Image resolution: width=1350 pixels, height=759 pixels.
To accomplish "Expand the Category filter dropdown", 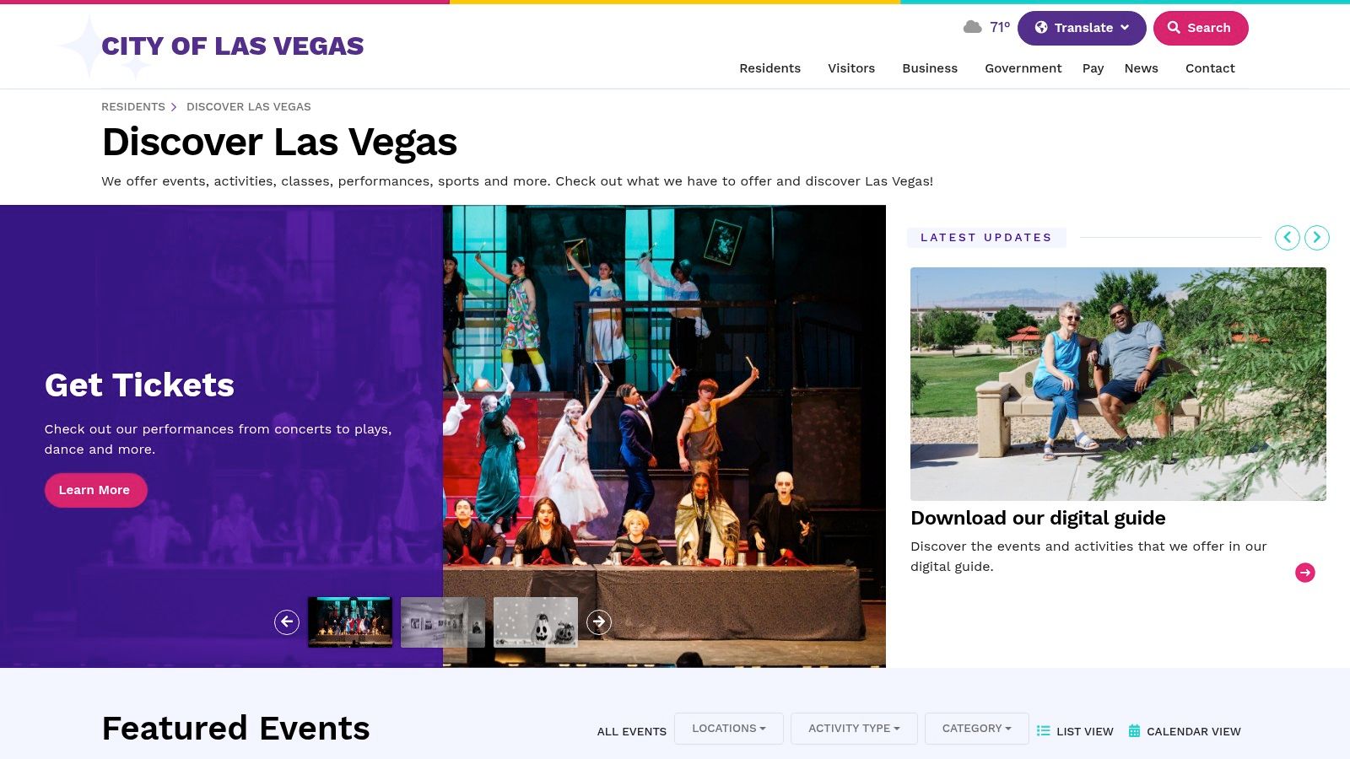I will (977, 729).
